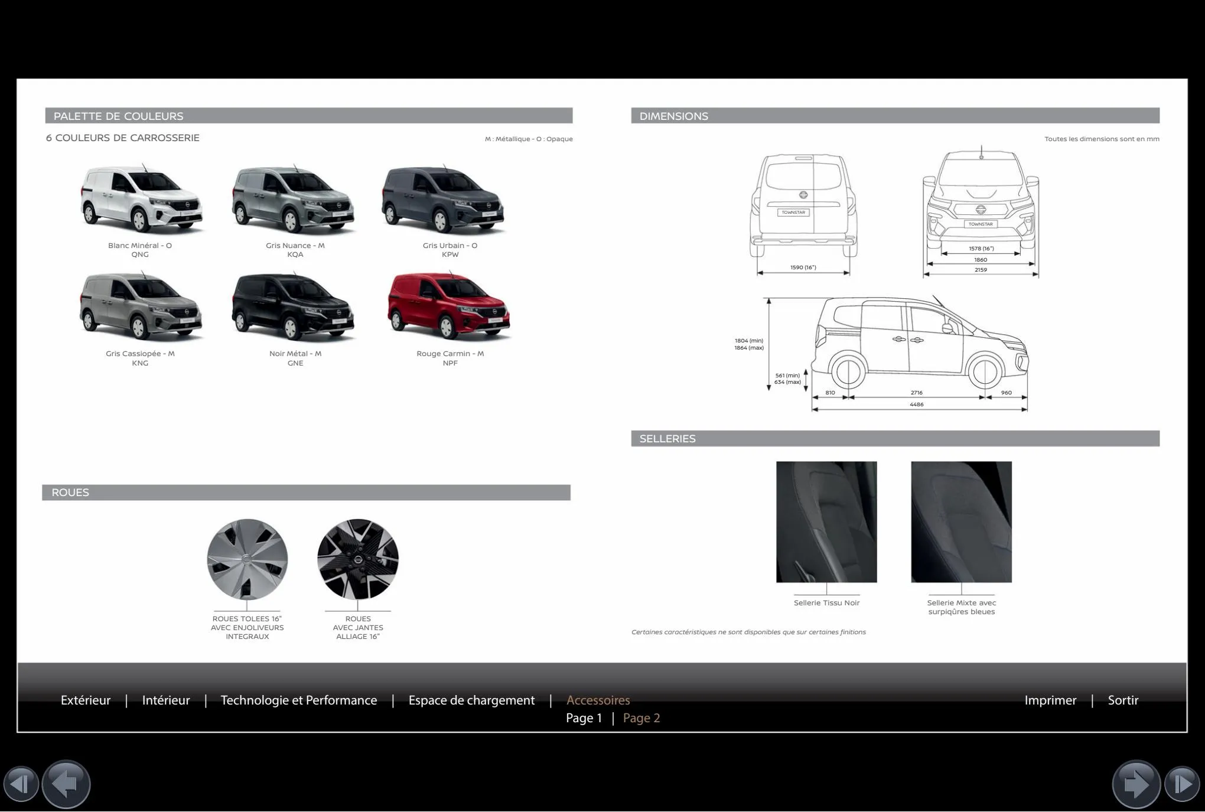This screenshot has width=1205, height=812.
Task: Click the 'Gris Nuance - M KQA' label
Action: click(295, 250)
